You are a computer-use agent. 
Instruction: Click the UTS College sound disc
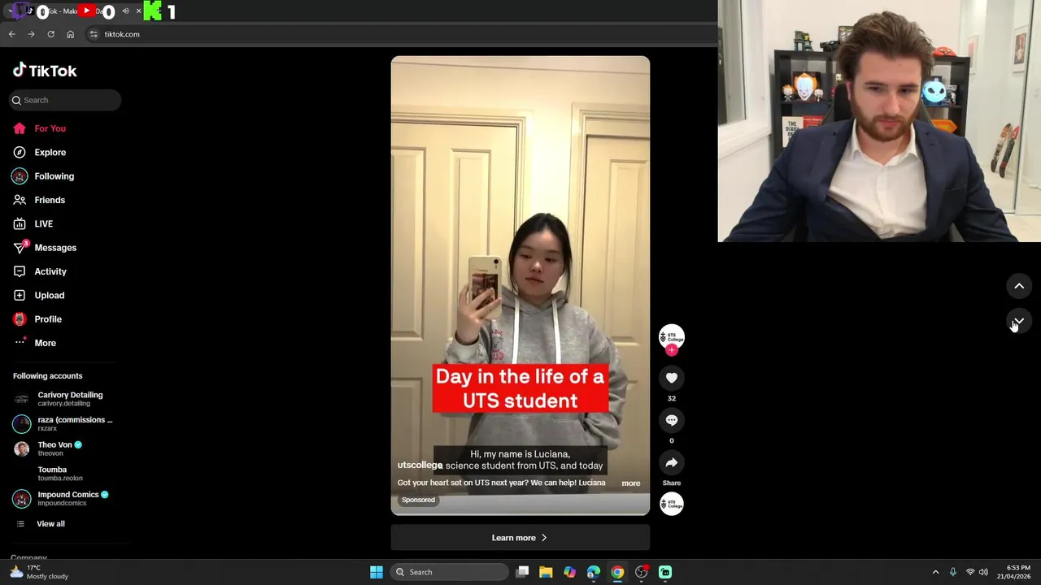click(671, 504)
